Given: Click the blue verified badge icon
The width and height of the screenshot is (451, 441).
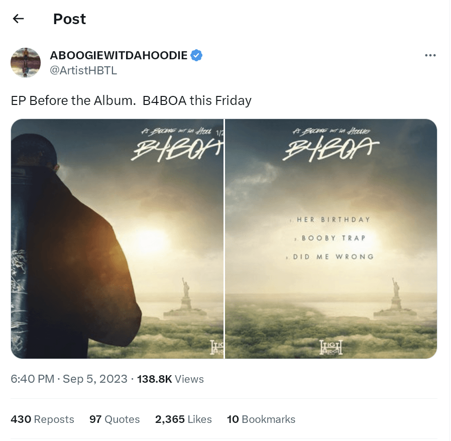Looking at the screenshot, I should tap(196, 55).
